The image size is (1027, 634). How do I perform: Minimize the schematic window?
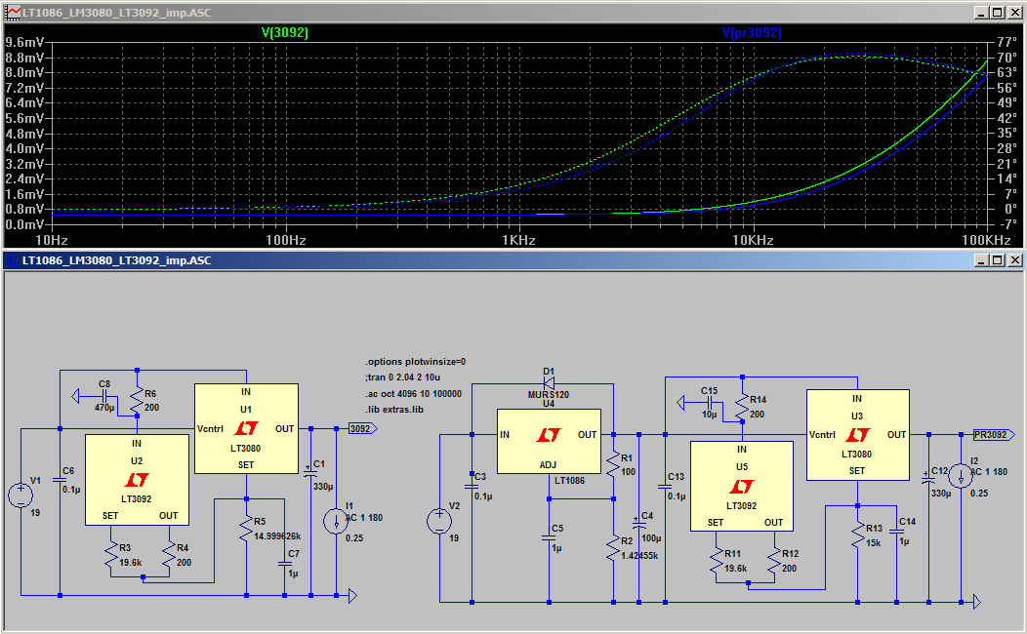coord(980,260)
